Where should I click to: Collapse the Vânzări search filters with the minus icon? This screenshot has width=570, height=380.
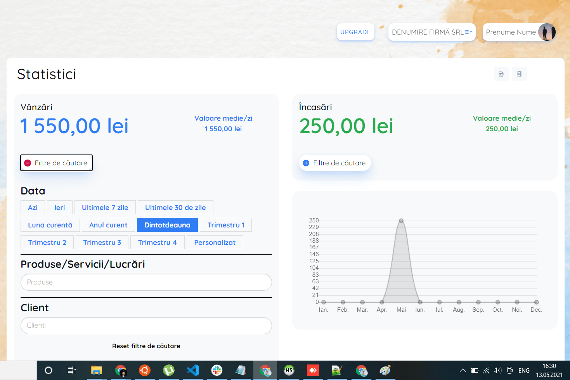coord(27,163)
